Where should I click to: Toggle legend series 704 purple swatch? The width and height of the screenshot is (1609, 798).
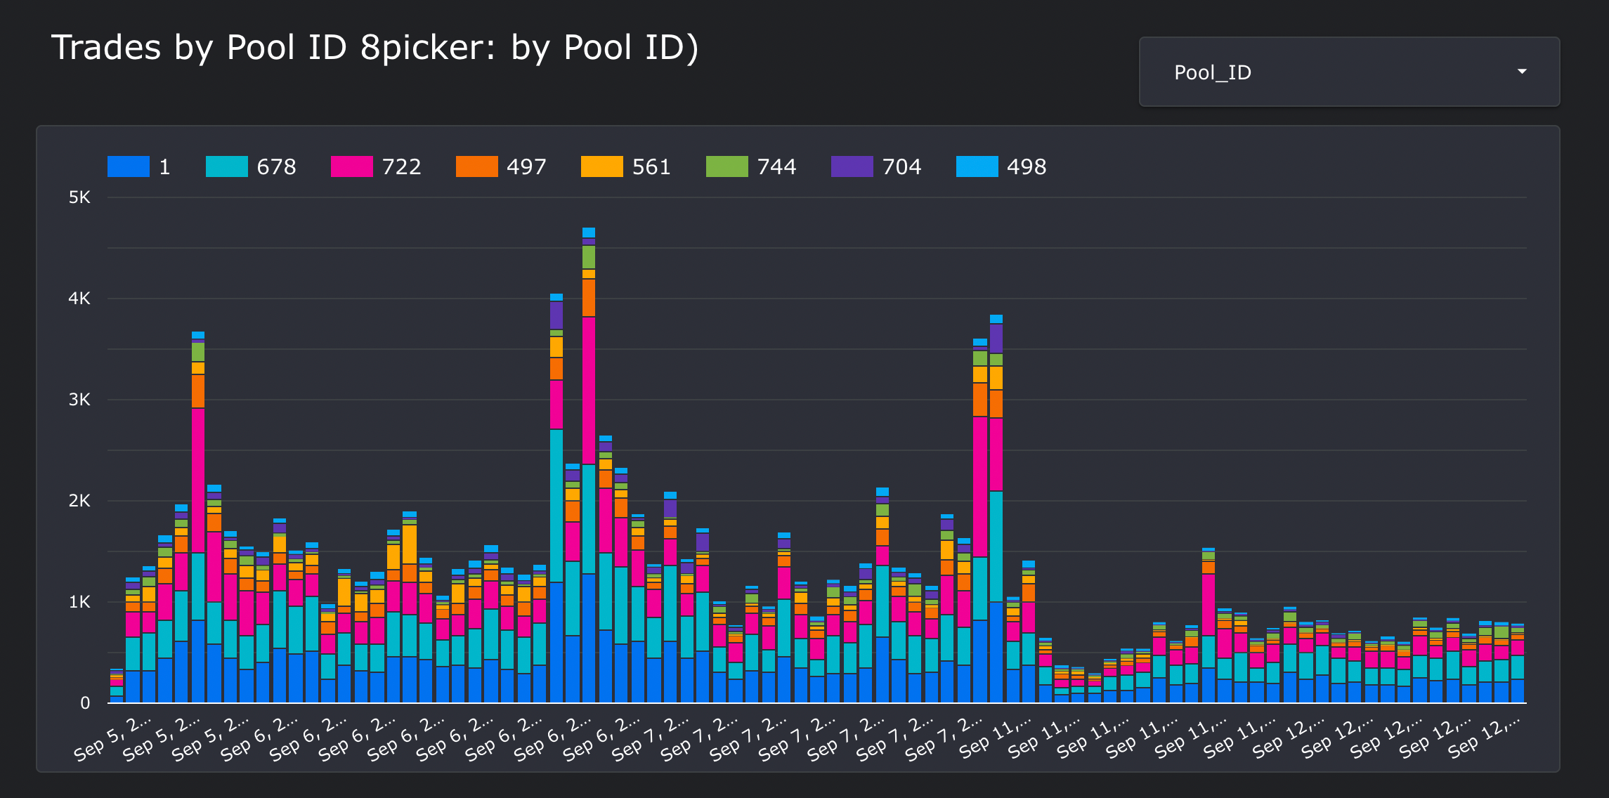coord(852,166)
